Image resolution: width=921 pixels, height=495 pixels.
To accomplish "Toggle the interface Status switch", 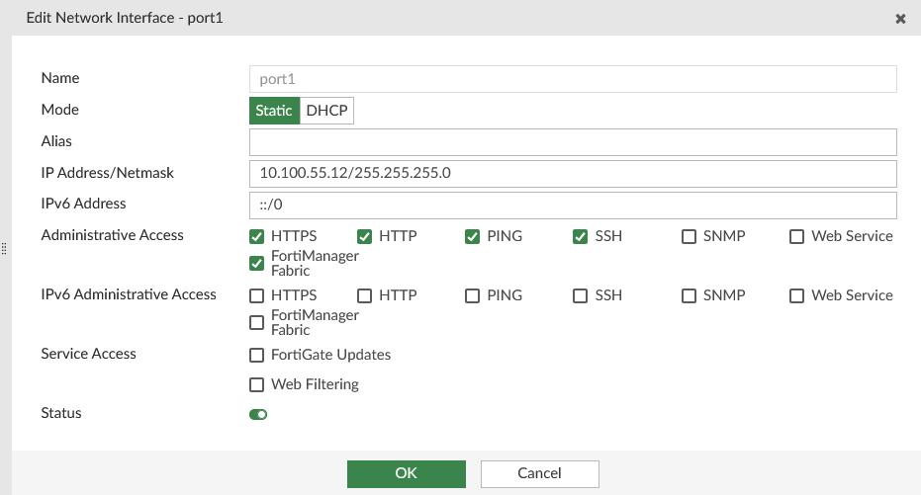I will pyautogui.click(x=258, y=414).
